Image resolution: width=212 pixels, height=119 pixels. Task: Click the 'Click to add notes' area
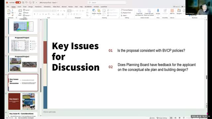coord(49,112)
